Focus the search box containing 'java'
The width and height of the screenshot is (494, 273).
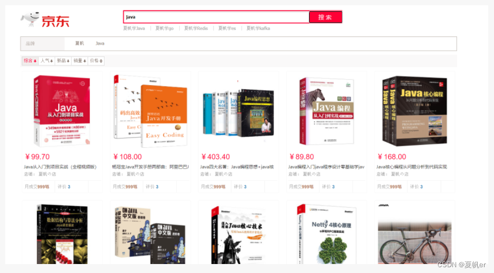click(x=216, y=17)
